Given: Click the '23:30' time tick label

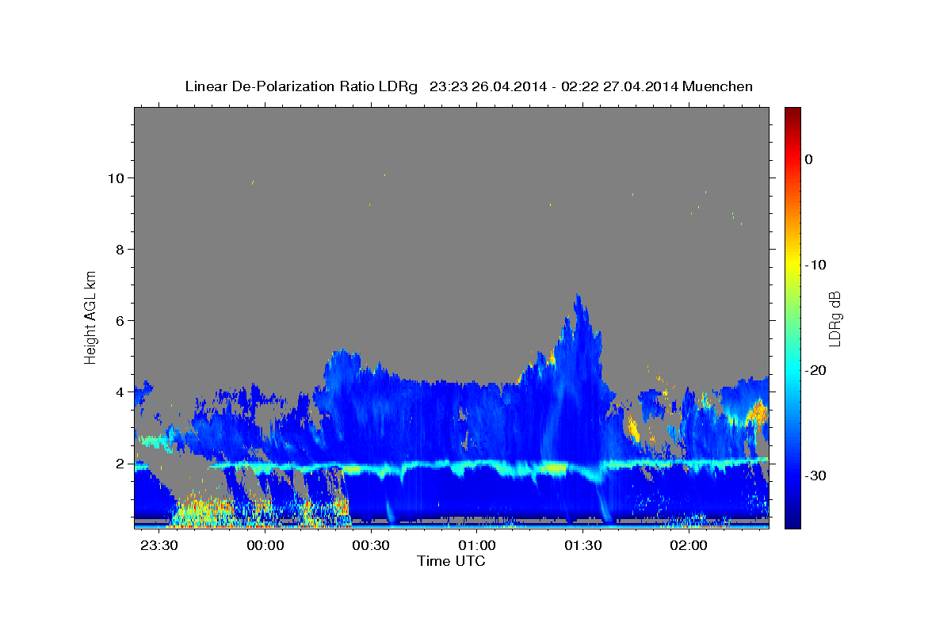Looking at the screenshot, I should [x=159, y=546].
